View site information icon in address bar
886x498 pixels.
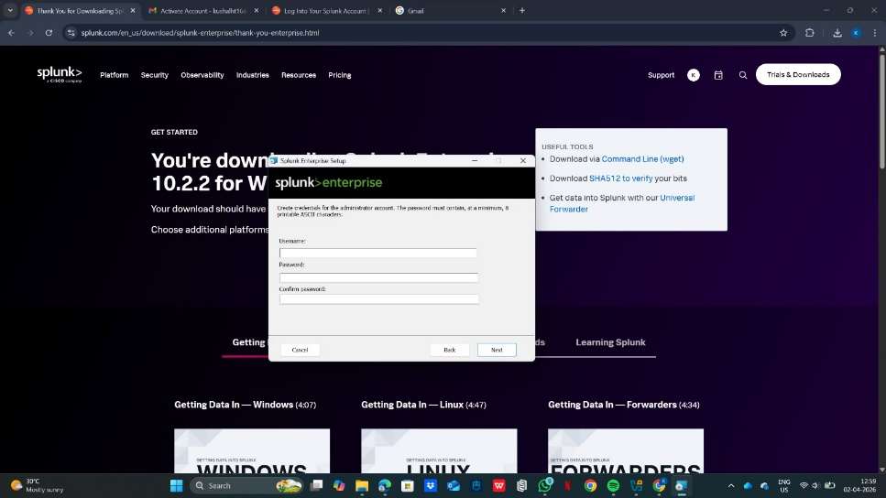pyautogui.click(x=71, y=33)
